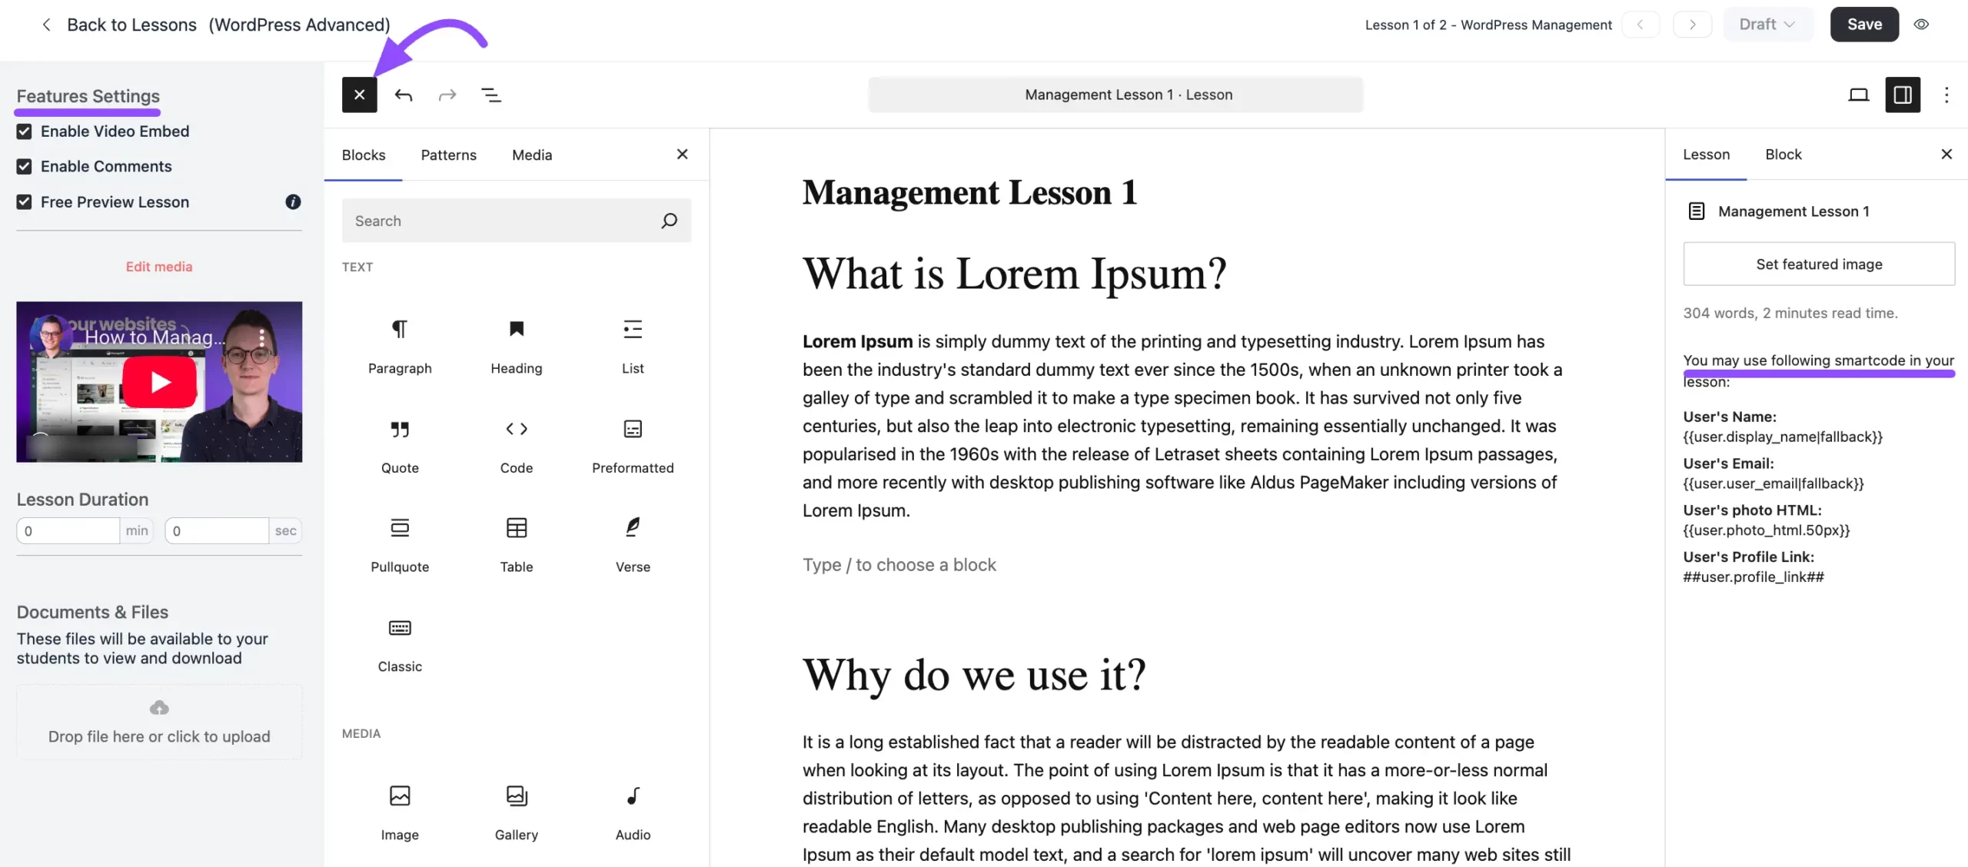Click the ##user.profile_link## smartcode
The image size is (1968, 867).
(1754, 577)
